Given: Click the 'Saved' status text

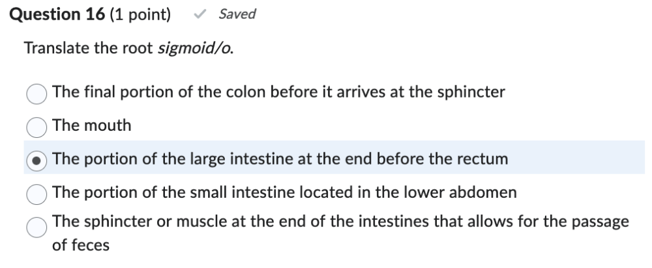Looking at the screenshot, I should (237, 14).
